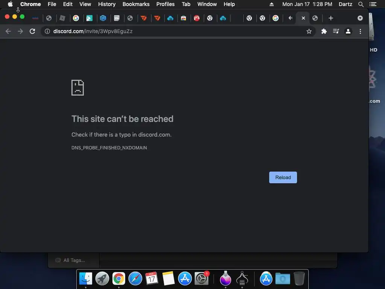Open the media controls icon in toolbar
Viewport: 385px width, 289px height.
click(x=336, y=31)
